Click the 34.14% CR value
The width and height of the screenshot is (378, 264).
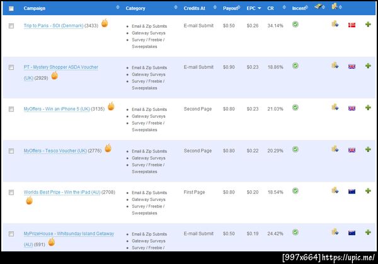click(275, 26)
